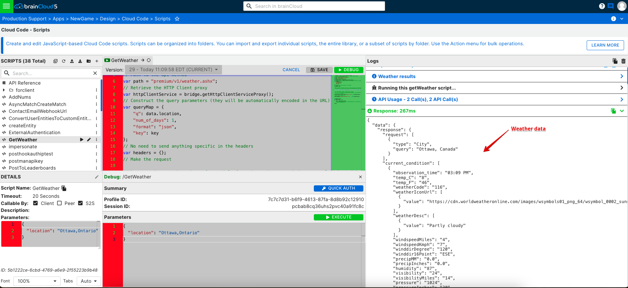Run the GetWeather script from list

point(82,140)
